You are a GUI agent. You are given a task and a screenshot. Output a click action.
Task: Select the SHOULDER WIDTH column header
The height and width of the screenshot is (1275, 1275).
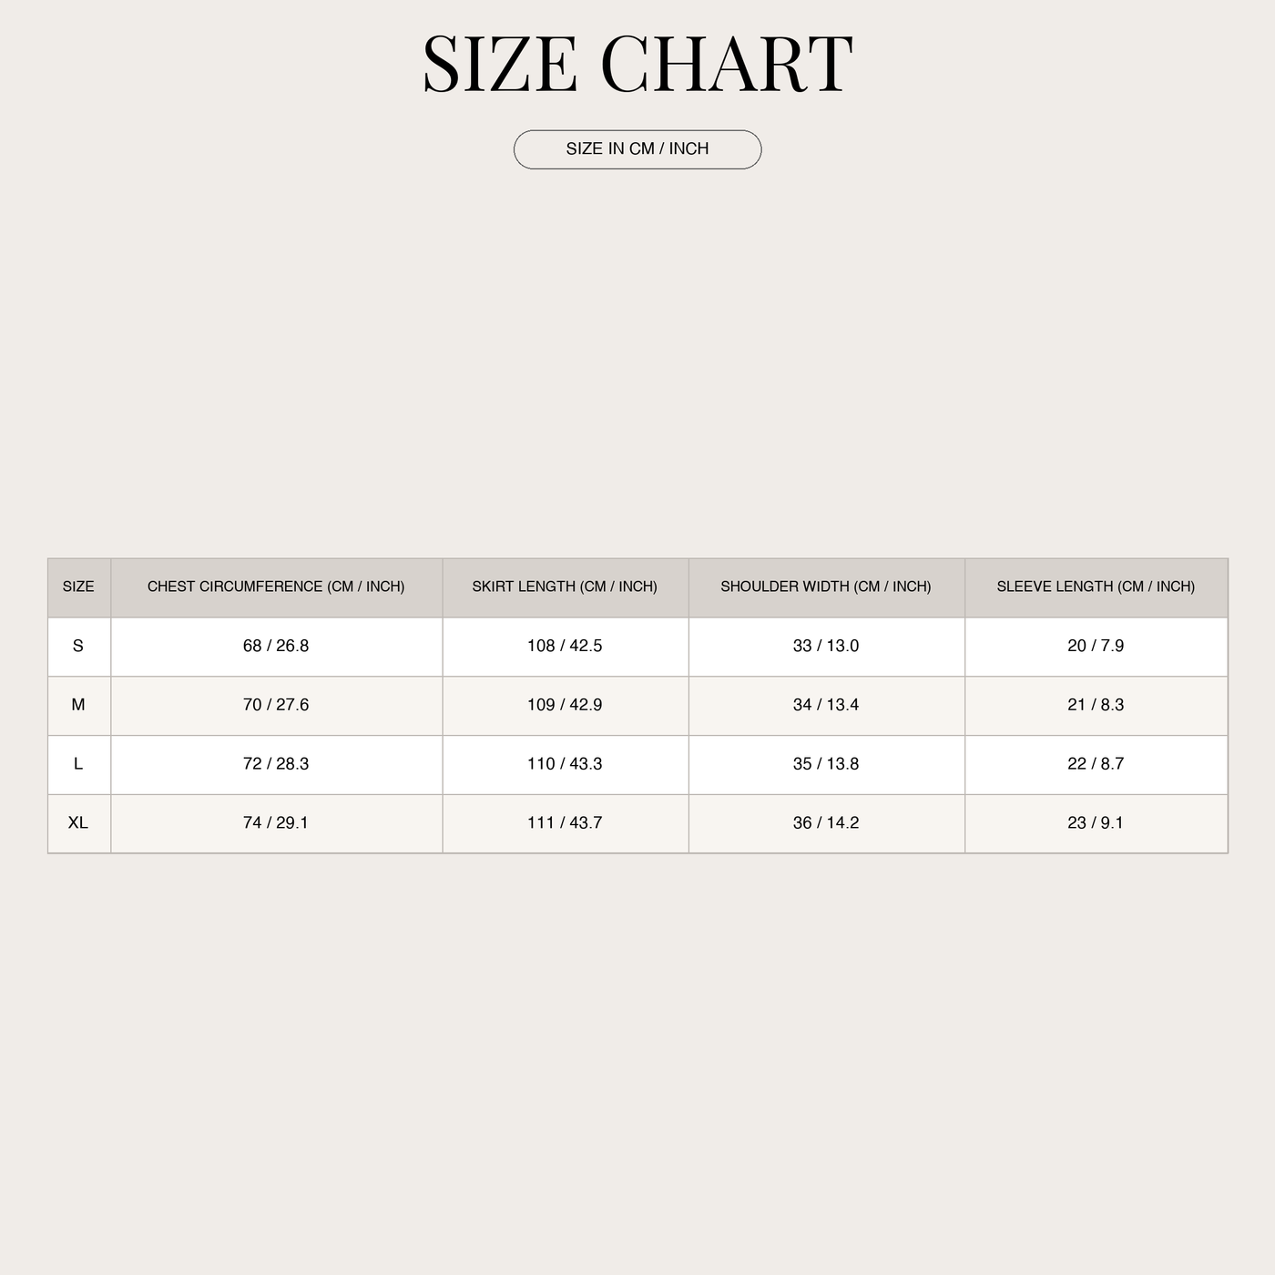(826, 586)
